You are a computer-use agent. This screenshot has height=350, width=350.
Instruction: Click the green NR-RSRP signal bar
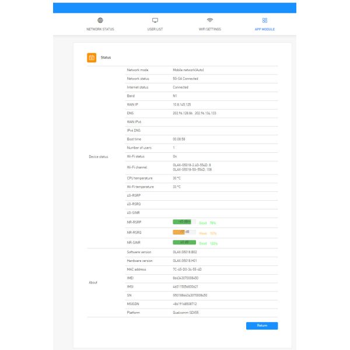[x=184, y=222]
